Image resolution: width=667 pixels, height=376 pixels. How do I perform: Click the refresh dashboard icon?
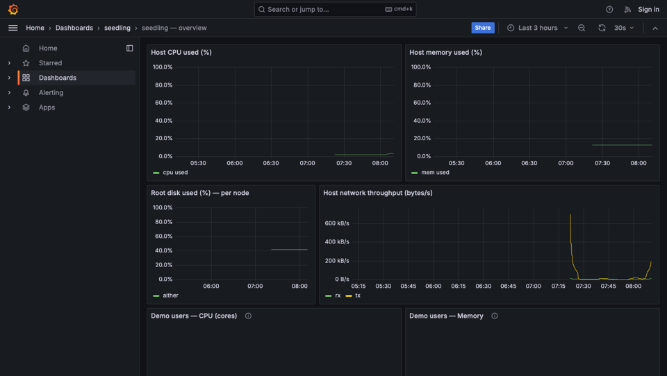click(602, 28)
